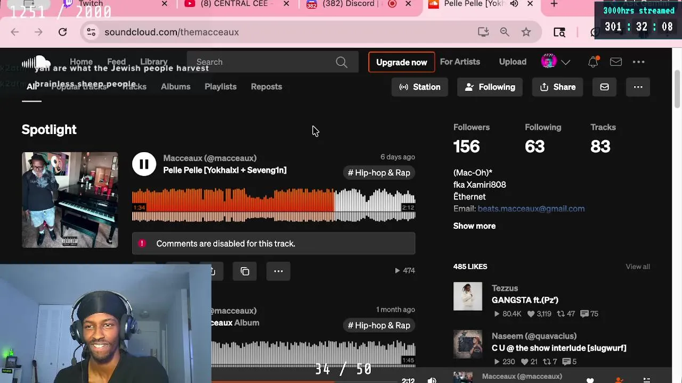The width and height of the screenshot is (682, 383).
Task: Bookmark this page with star icon
Action: coord(526,32)
